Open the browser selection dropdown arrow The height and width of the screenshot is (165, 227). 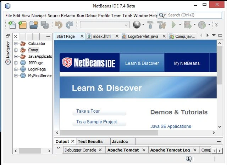click(143, 24)
